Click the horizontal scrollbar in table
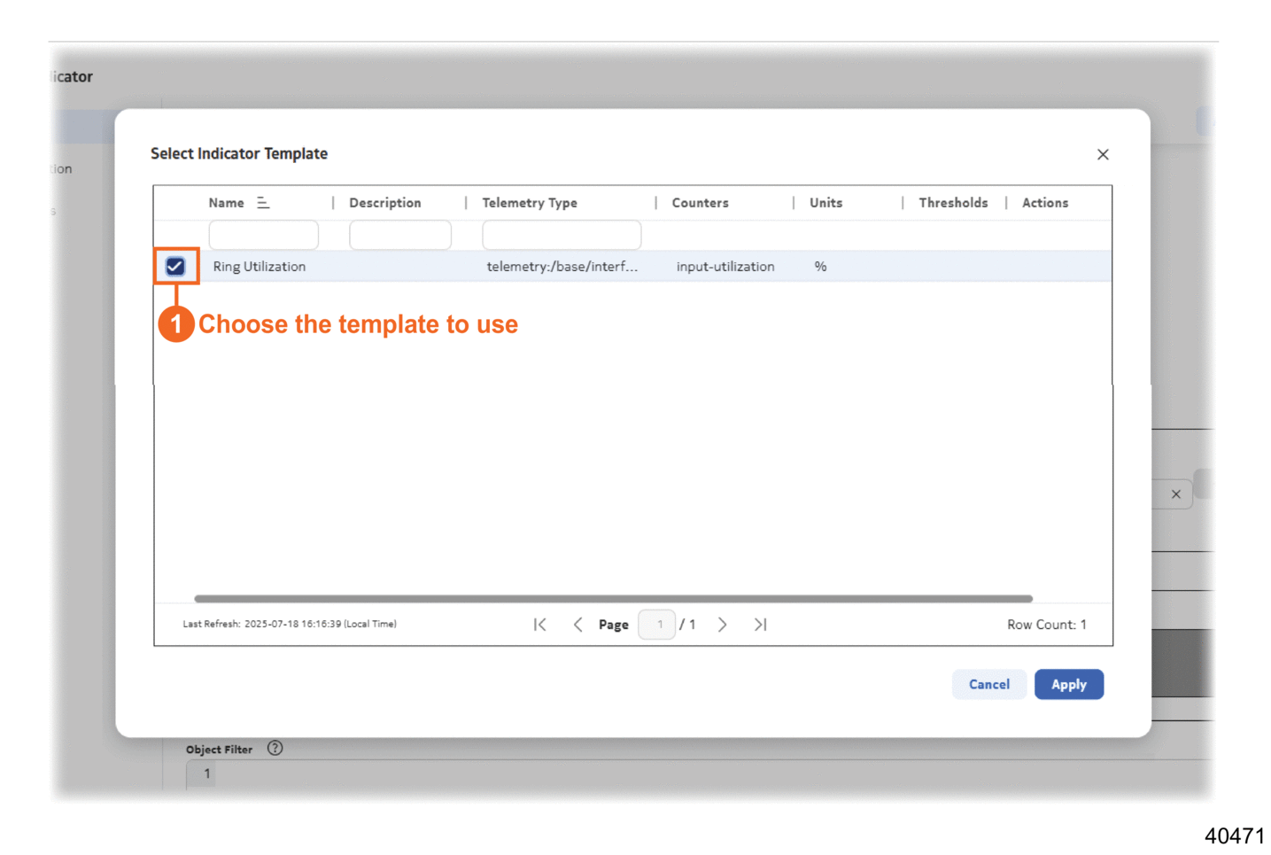Image resolution: width=1271 pixels, height=855 pixels. (x=613, y=599)
